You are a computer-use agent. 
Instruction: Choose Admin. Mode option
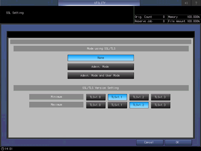pyautogui.click(x=101, y=67)
